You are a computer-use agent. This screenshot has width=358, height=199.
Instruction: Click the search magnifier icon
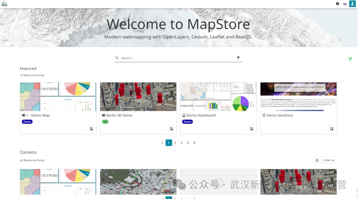[117, 58]
